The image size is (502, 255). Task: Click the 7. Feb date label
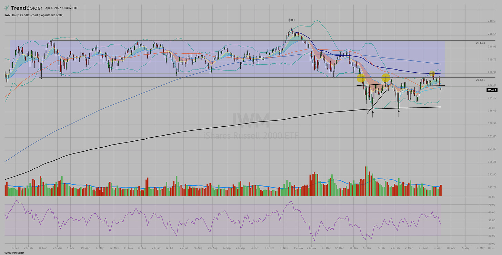pyautogui.click(x=381, y=247)
